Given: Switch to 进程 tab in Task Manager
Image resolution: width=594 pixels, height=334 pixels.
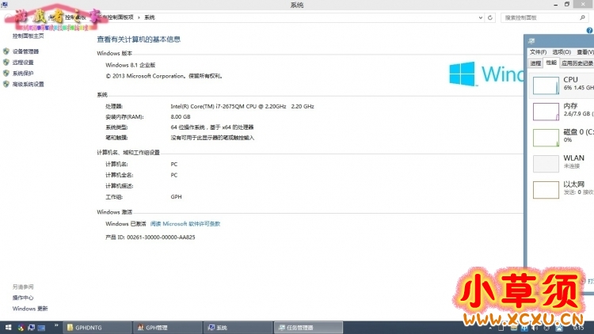Looking at the screenshot, I should click(535, 63).
